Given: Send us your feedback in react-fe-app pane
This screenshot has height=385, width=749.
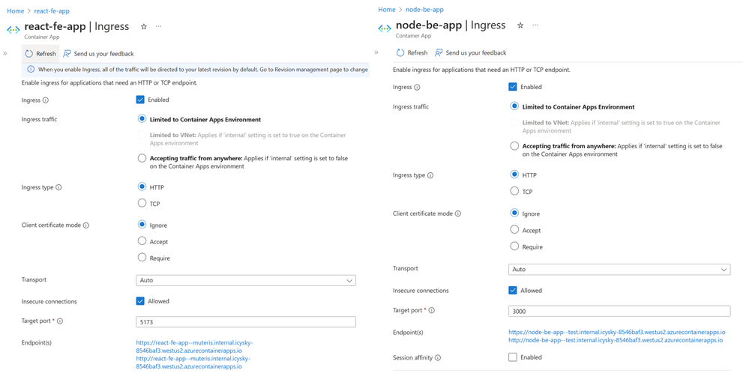Looking at the screenshot, I should 98,54.
